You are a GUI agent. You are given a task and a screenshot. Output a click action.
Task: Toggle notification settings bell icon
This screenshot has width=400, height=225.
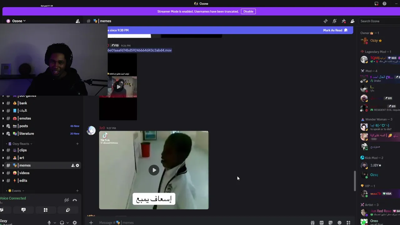[x=334, y=21]
